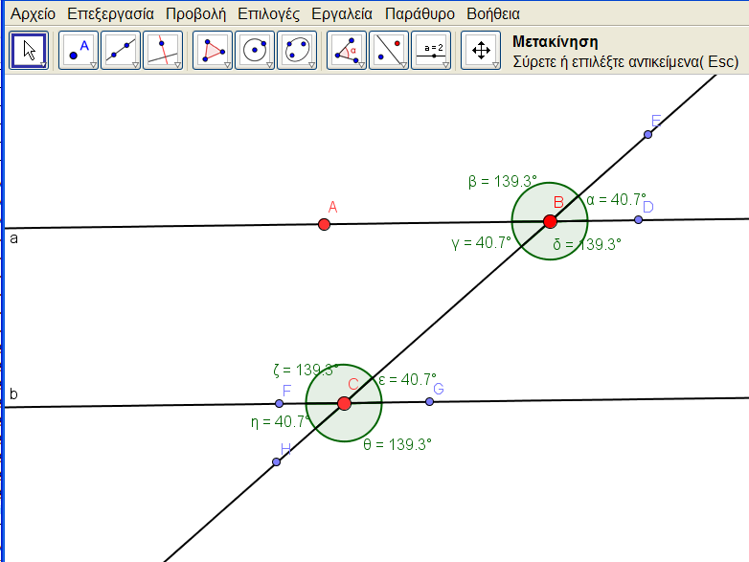Image resolution: width=749 pixels, height=562 pixels.
Task: Select the Slider a=2 tool
Action: pyautogui.click(x=431, y=51)
